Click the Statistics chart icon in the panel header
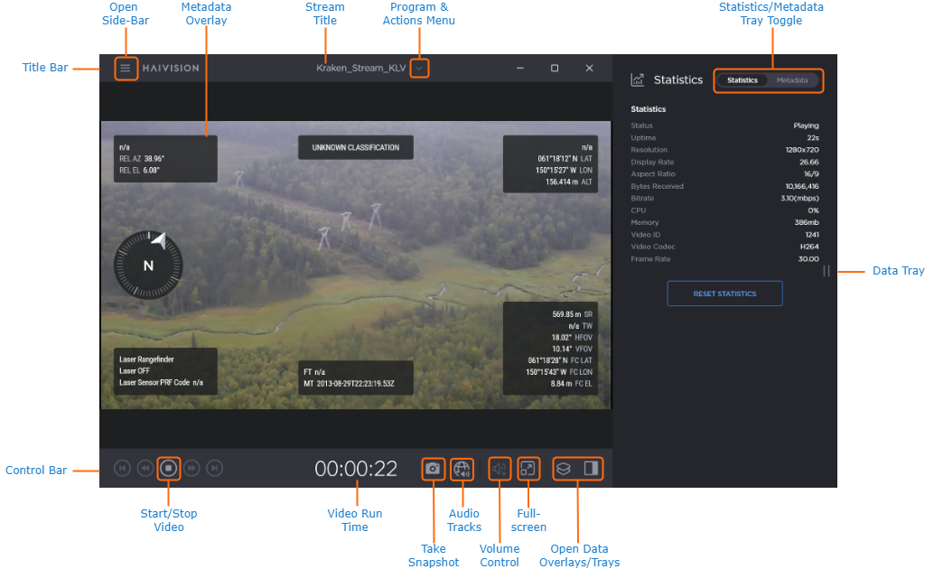 point(638,80)
